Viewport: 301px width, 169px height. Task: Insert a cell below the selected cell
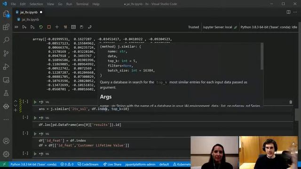[16, 110]
